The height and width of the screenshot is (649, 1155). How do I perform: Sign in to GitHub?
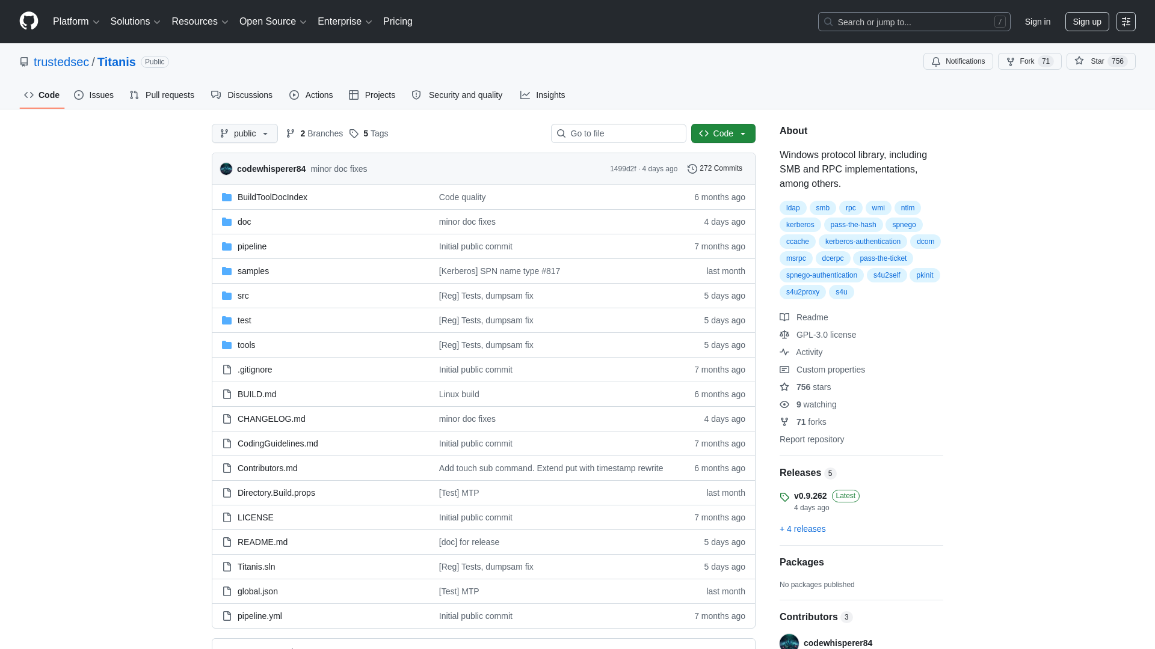pyautogui.click(x=1037, y=22)
